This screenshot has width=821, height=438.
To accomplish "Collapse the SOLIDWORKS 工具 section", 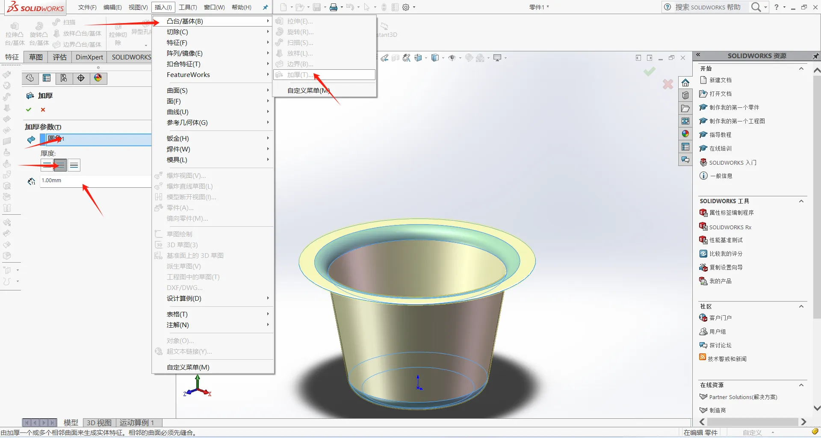I will tap(801, 201).
